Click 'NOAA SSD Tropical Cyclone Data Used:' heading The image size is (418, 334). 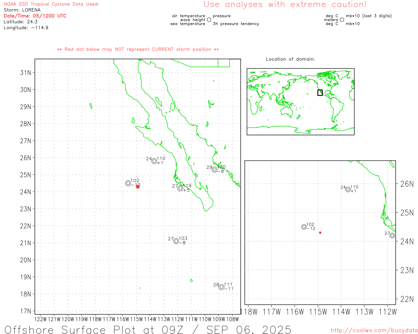(51, 4)
